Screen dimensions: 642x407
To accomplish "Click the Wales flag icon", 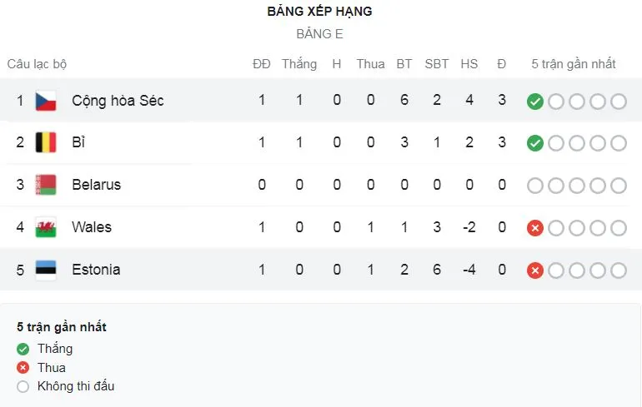I will [45, 227].
